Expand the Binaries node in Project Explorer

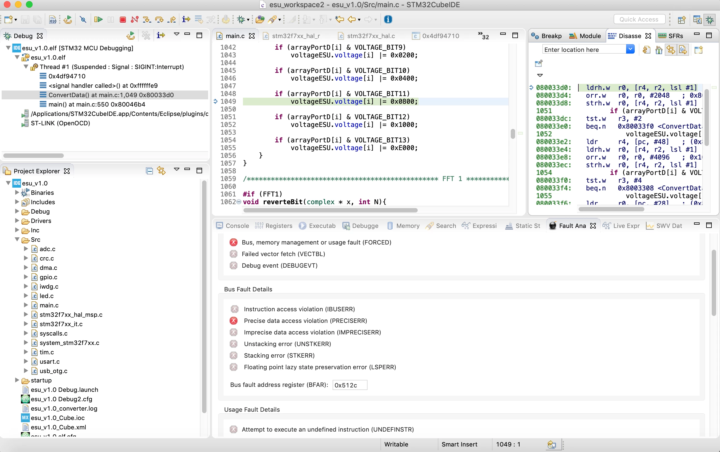[x=17, y=193]
